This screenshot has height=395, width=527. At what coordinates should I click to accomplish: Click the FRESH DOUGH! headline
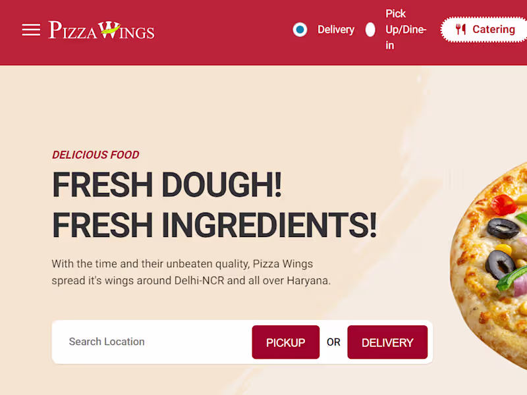pos(167,184)
